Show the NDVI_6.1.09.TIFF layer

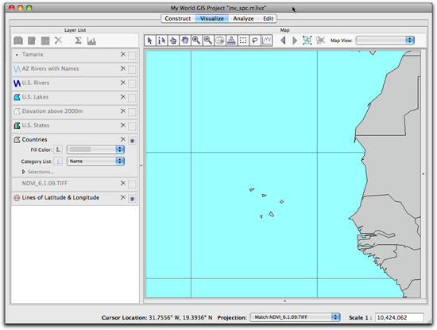132,184
